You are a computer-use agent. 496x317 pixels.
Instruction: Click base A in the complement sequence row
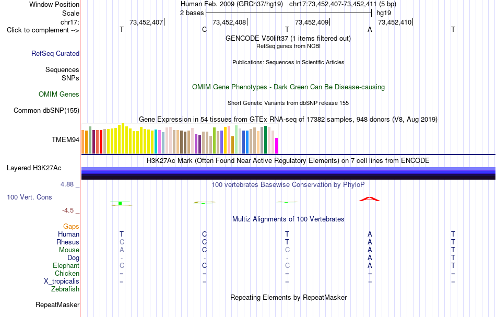click(370, 30)
